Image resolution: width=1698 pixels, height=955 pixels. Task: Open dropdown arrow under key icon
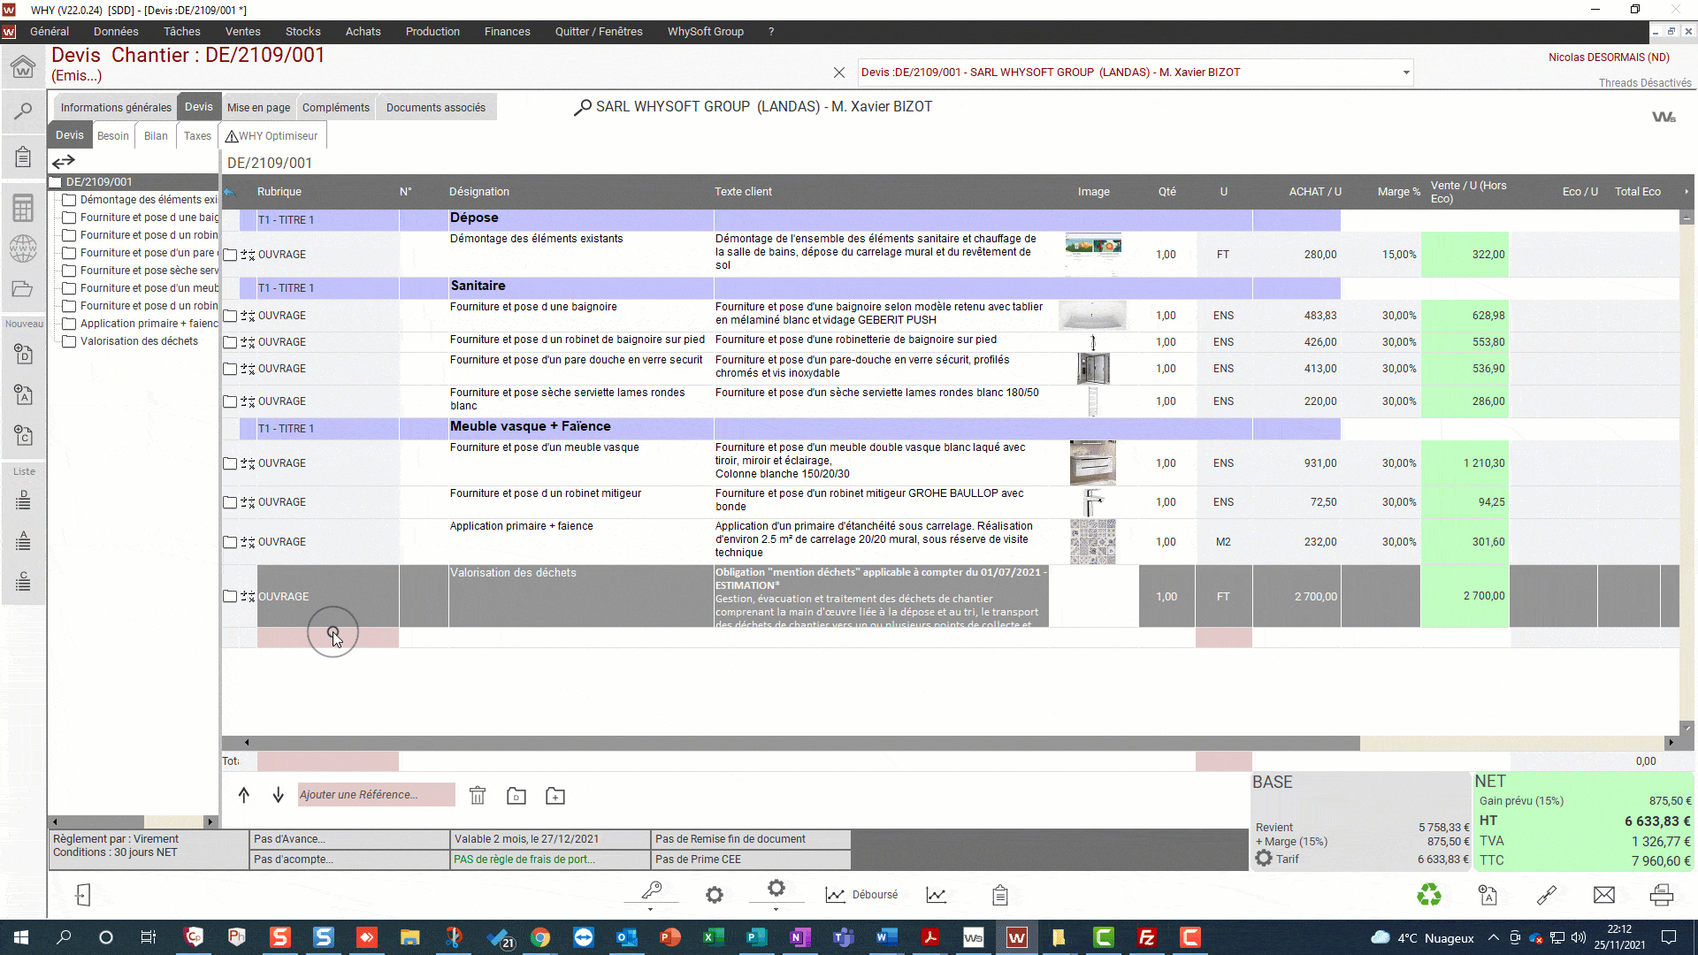pyautogui.click(x=650, y=910)
